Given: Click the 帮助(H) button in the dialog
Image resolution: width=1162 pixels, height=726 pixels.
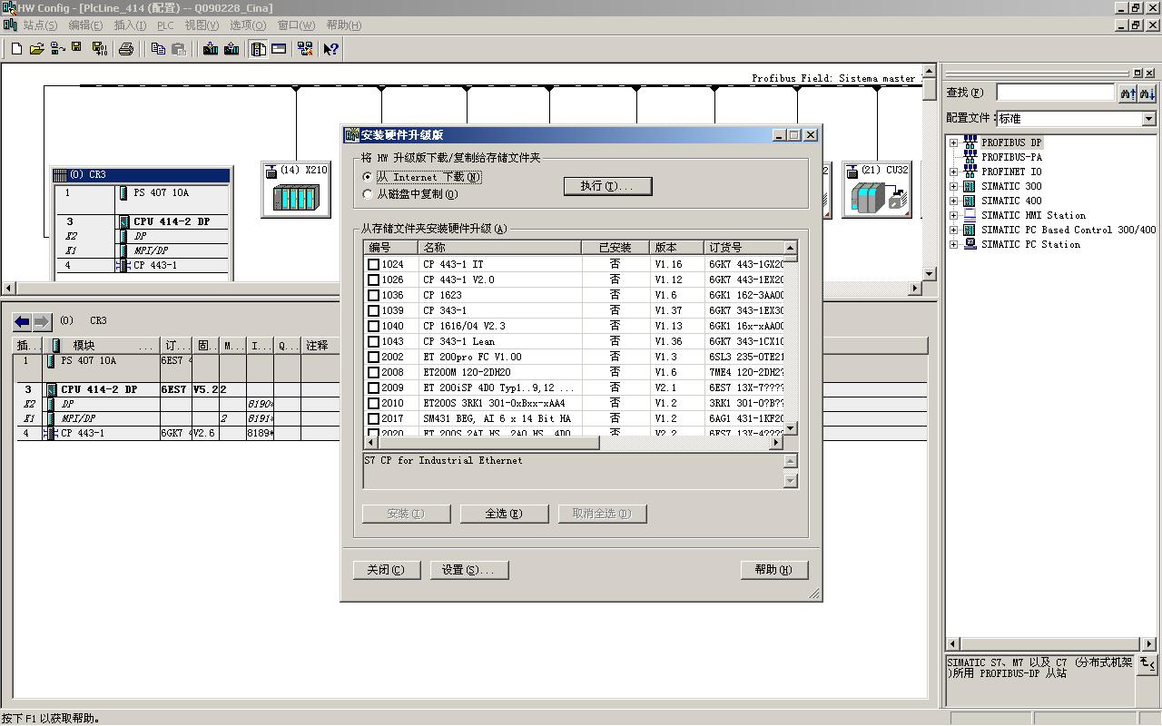Looking at the screenshot, I should point(773,570).
